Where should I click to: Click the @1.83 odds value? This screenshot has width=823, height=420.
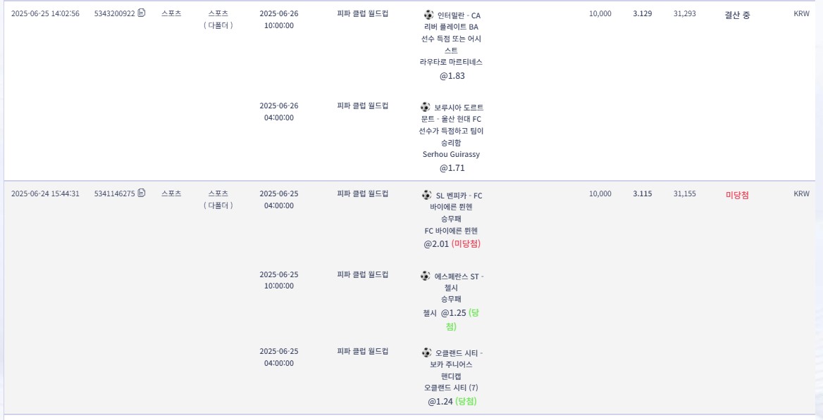click(452, 76)
